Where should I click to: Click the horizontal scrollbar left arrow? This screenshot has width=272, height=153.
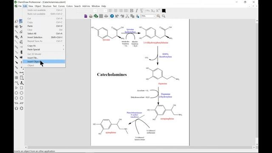click(x=26, y=147)
